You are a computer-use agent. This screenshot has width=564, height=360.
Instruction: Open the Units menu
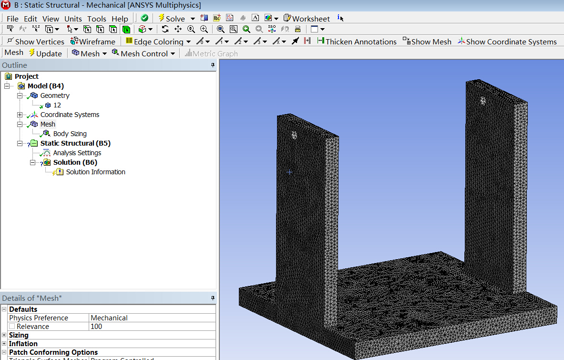point(73,19)
